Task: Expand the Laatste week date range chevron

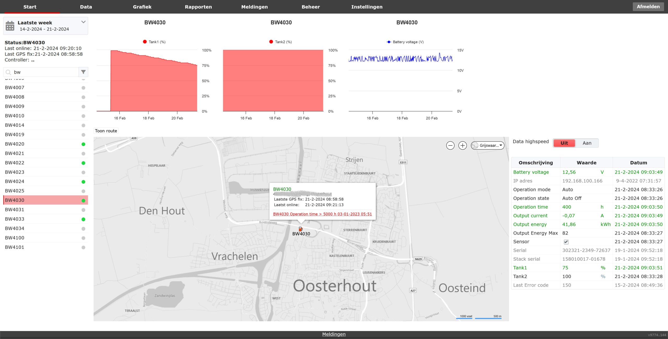Action: tap(83, 22)
